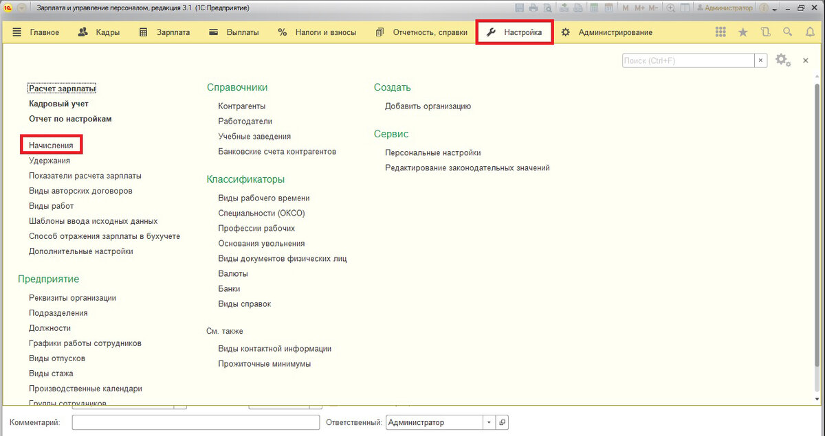
Task: Open Отчет по настройкам
Action: 70,119
